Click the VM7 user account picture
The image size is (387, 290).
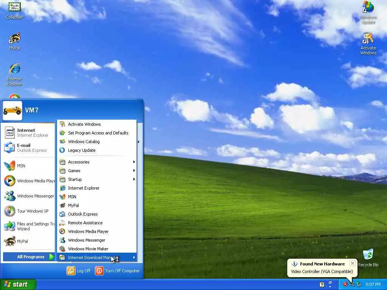pos(12,110)
